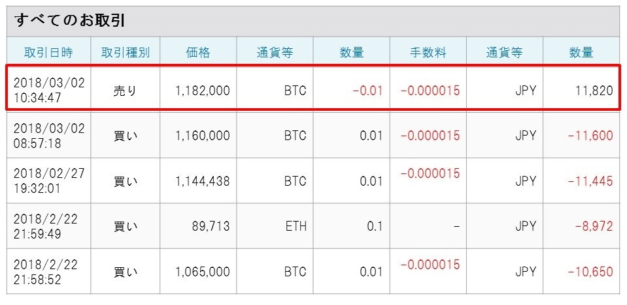This screenshot has width=627, height=305.
Task: Select the 2018/03/02 08:57:18 date cell
Action: point(47,136)
